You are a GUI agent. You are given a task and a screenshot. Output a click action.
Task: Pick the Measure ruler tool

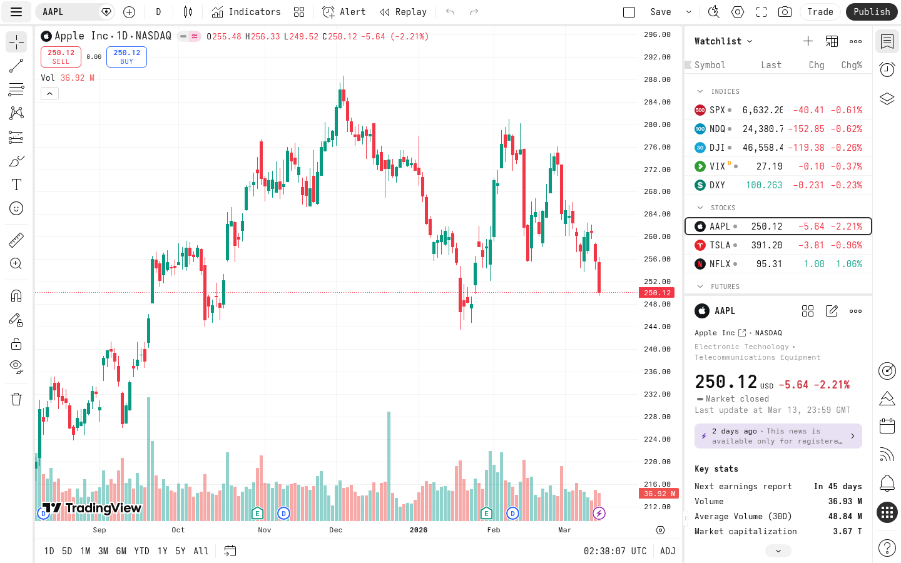16,240
